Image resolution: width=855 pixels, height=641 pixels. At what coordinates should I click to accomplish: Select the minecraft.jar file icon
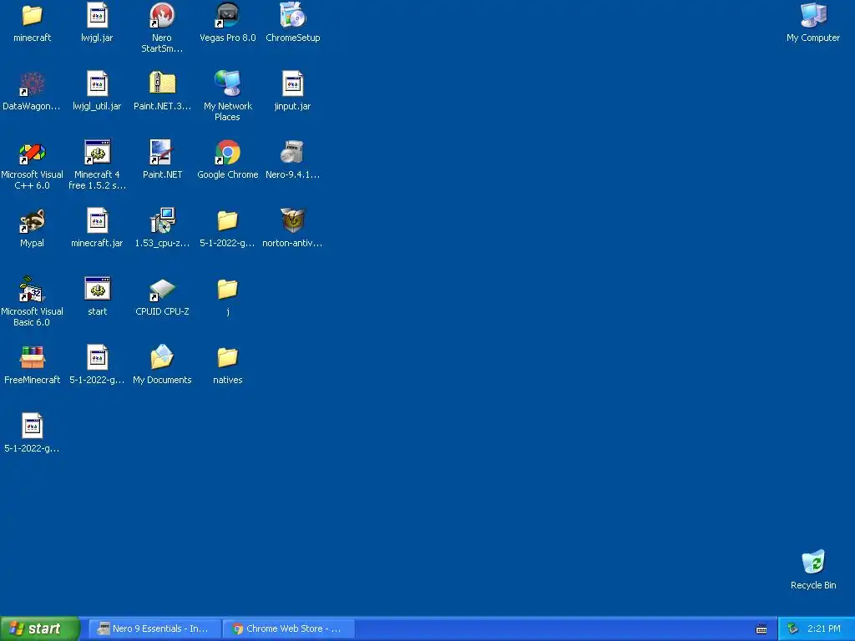click(97, 221)
